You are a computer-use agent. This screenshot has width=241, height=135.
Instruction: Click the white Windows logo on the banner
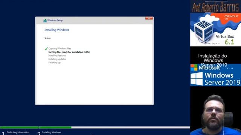(197, 79)
